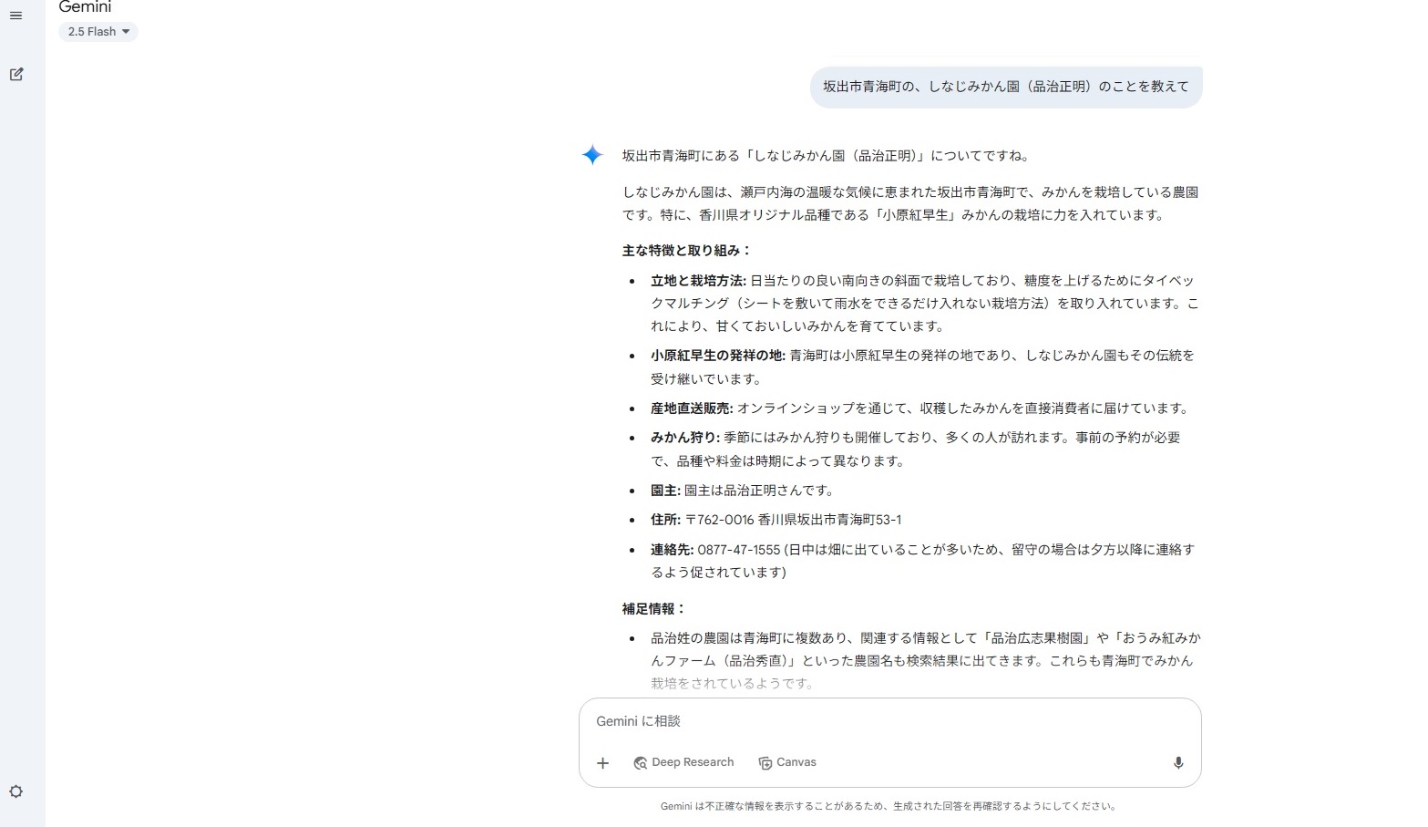Click the Gemini title text
Screen dimensions: 1428x827
tap(85, 7)
